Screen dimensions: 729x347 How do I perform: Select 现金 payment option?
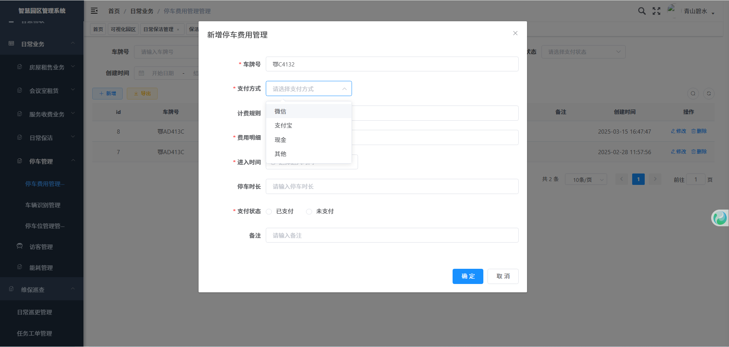point(281,140)
